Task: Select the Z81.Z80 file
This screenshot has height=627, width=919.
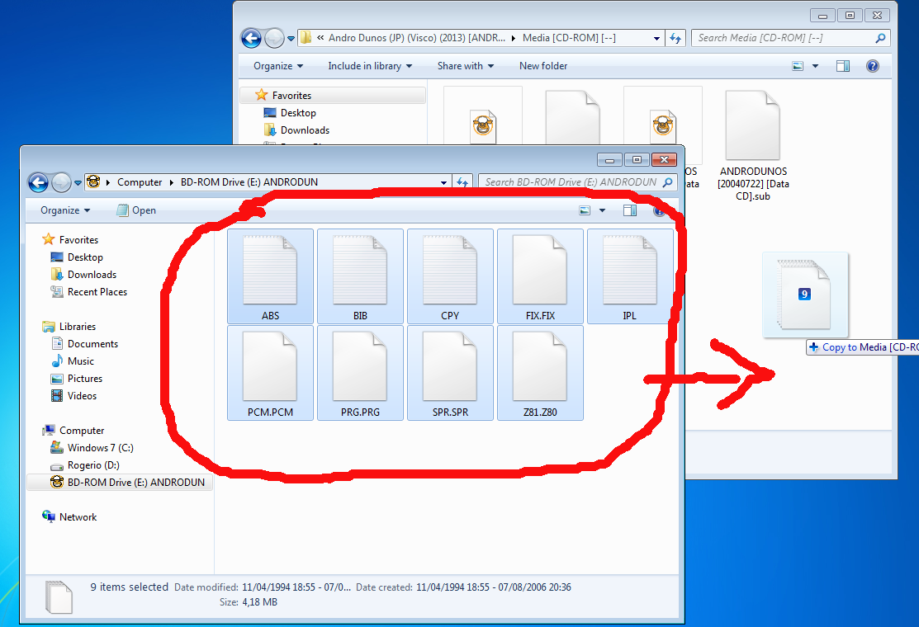Action: (x=540, y=373)
